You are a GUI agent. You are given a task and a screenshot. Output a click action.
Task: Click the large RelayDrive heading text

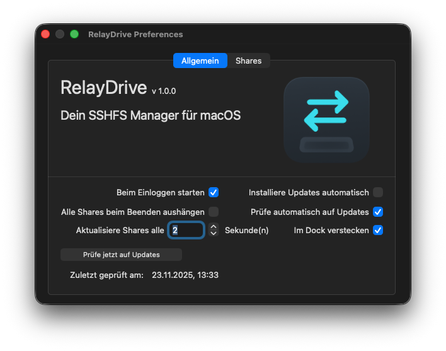(103, 88)
